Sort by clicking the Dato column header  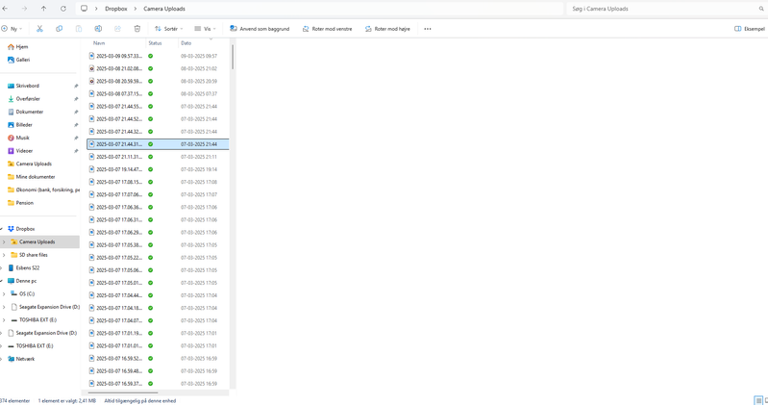[186, 43]
